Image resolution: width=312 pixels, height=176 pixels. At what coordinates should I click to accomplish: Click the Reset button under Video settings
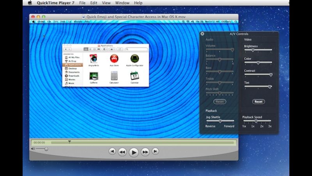click(258, 102)
